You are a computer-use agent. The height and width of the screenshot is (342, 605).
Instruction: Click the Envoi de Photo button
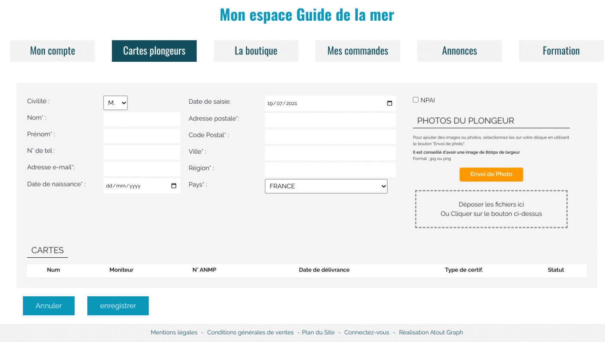pyautogui.click(x=491, y=174)
